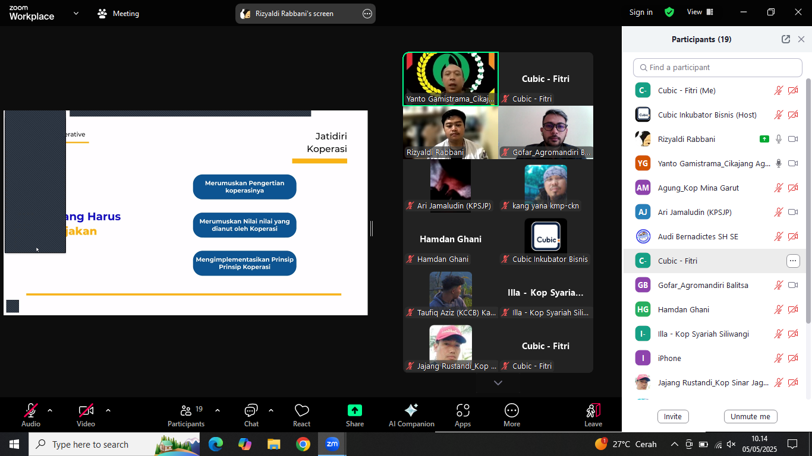
Task: Expand chat options caret in toolbar
Action: pos(271,410)
